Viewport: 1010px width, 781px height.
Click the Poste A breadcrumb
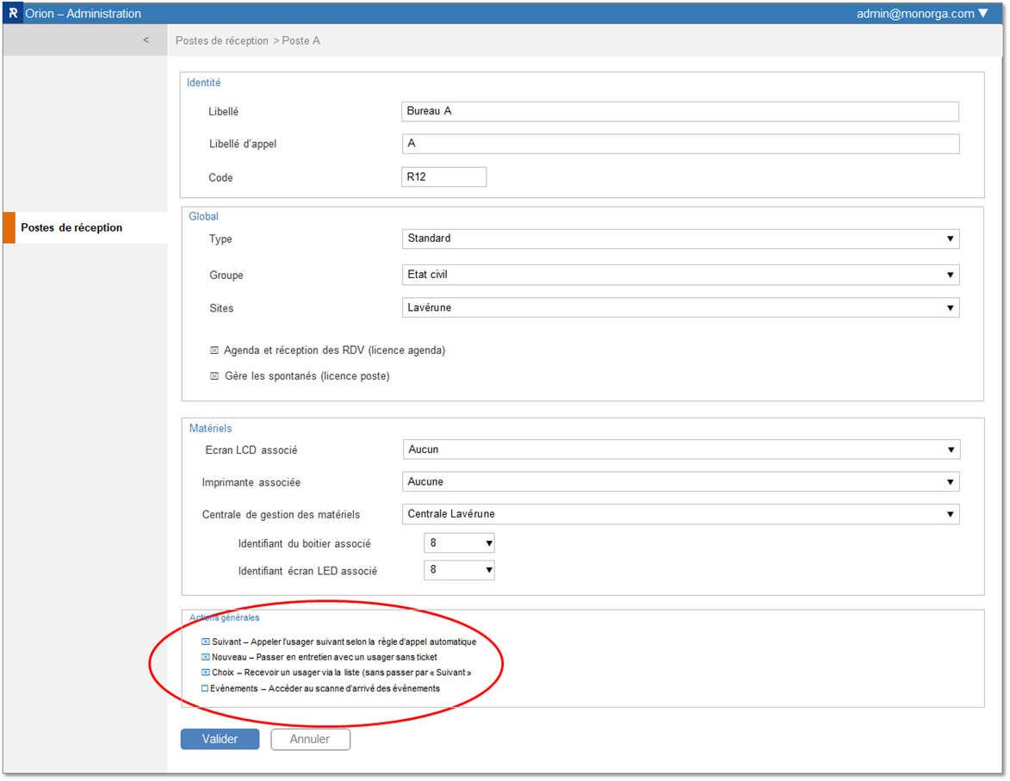pyautogui.click(x=301, y=40)
